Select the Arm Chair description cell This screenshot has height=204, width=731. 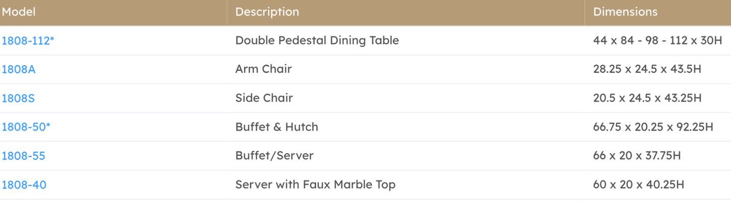point(264,69)
